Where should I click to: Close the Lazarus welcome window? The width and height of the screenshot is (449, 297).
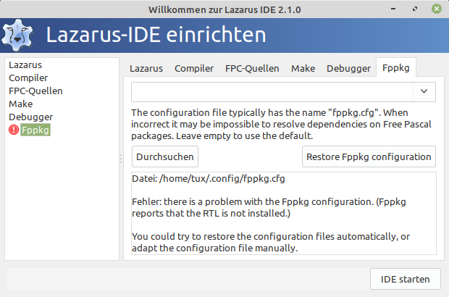[x=437, y=9]
